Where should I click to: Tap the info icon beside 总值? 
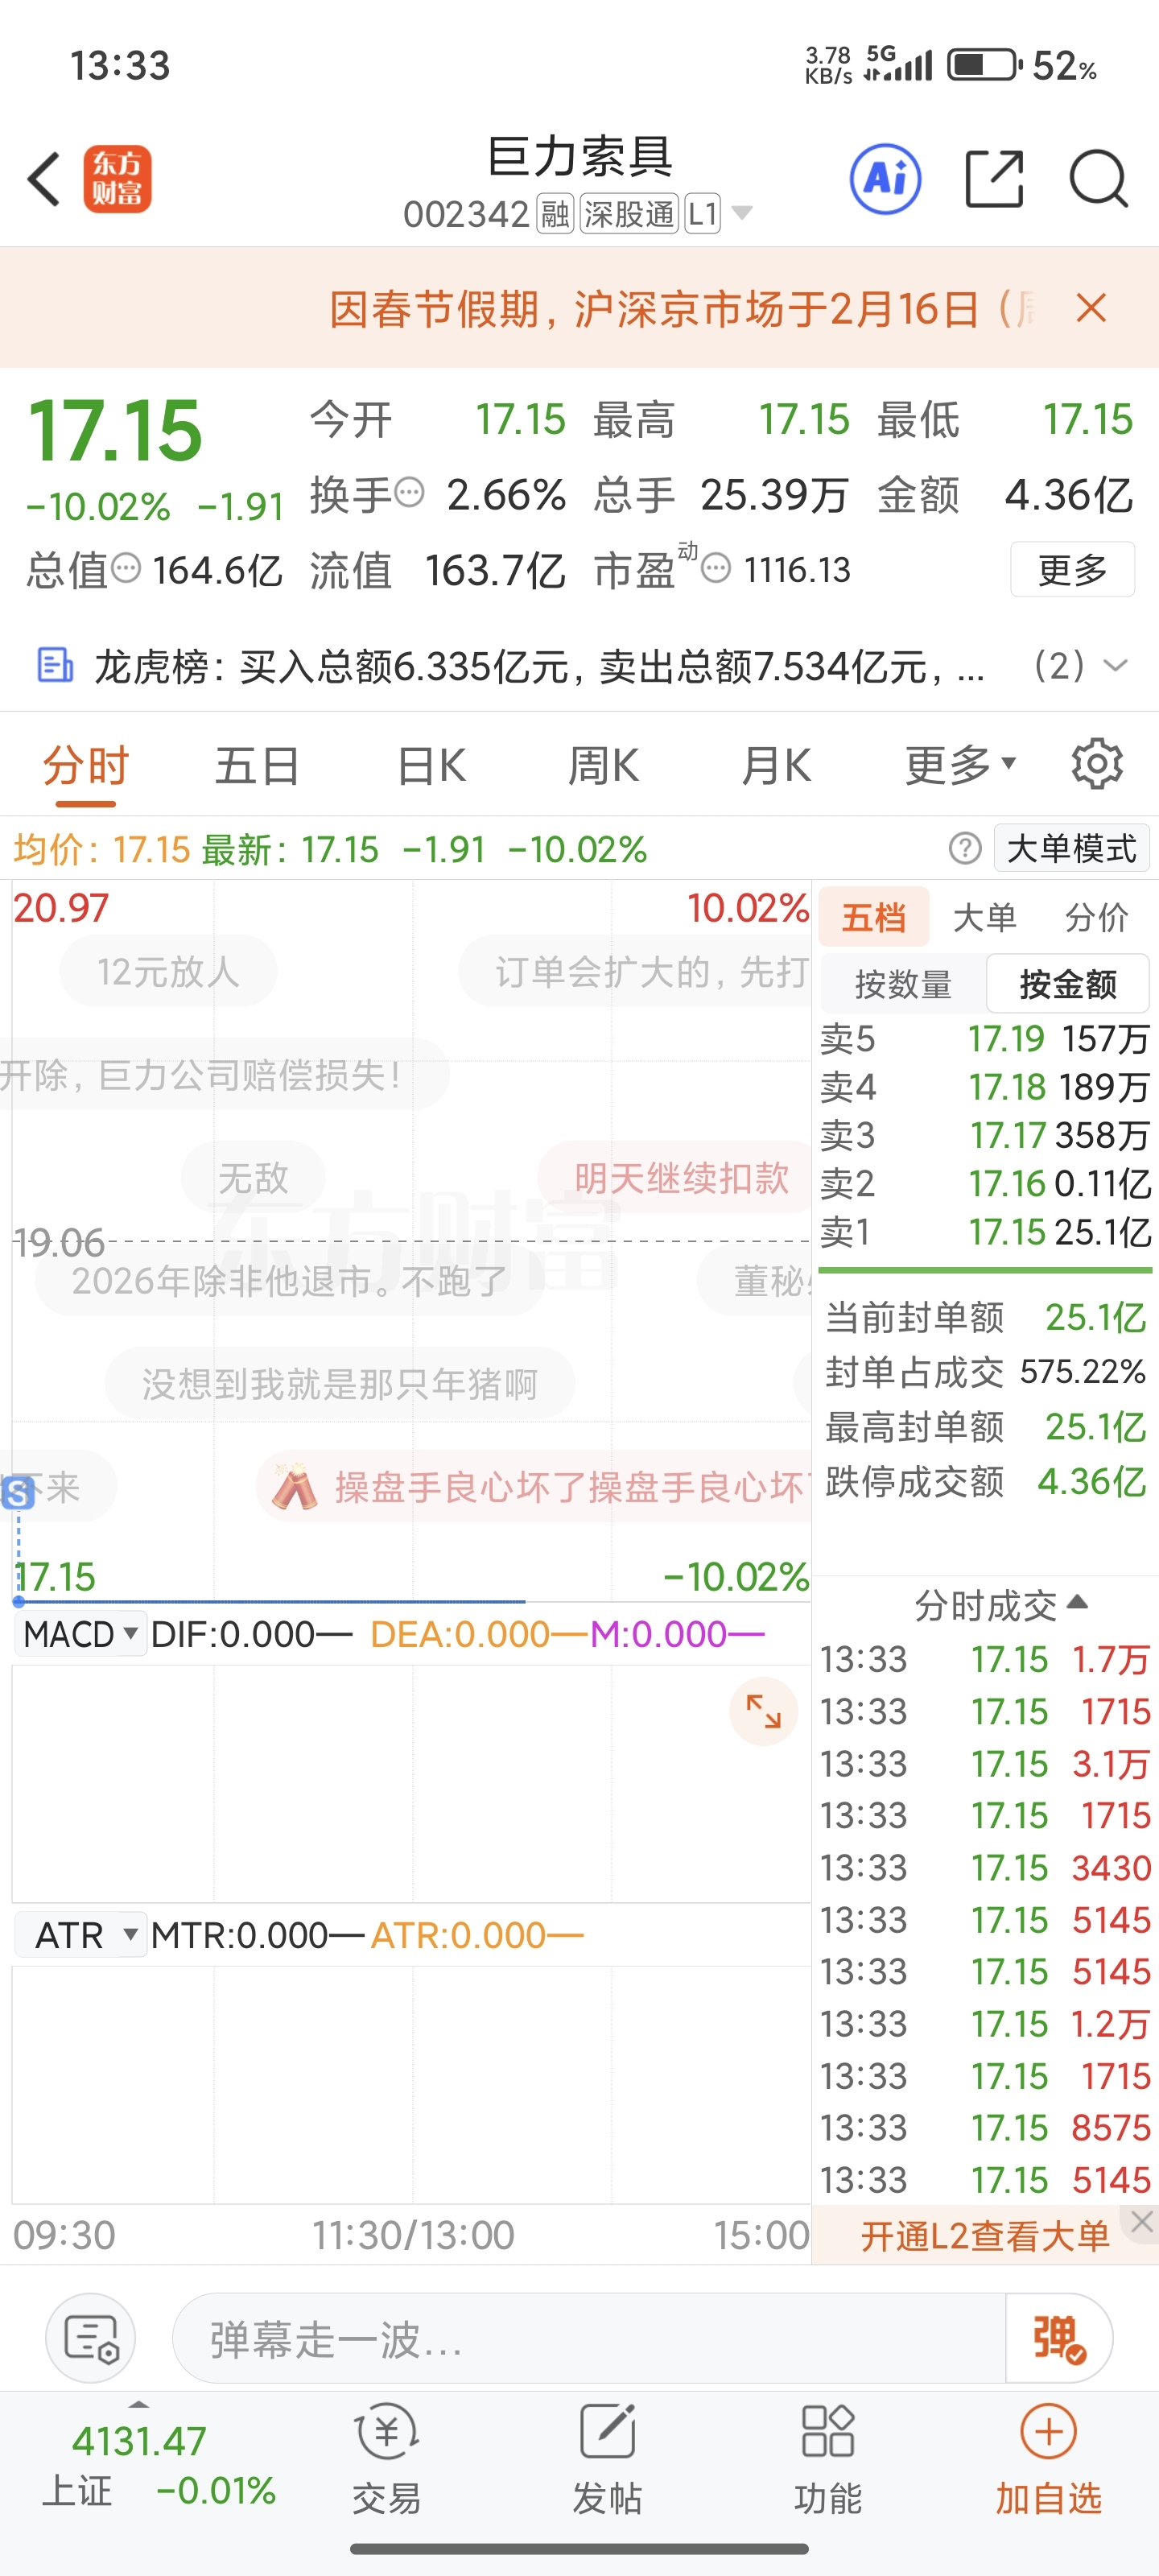coord(126,568)
